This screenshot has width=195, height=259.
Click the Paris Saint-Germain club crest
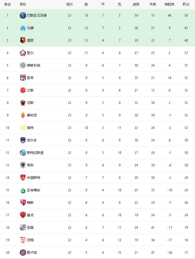(23, 16)
